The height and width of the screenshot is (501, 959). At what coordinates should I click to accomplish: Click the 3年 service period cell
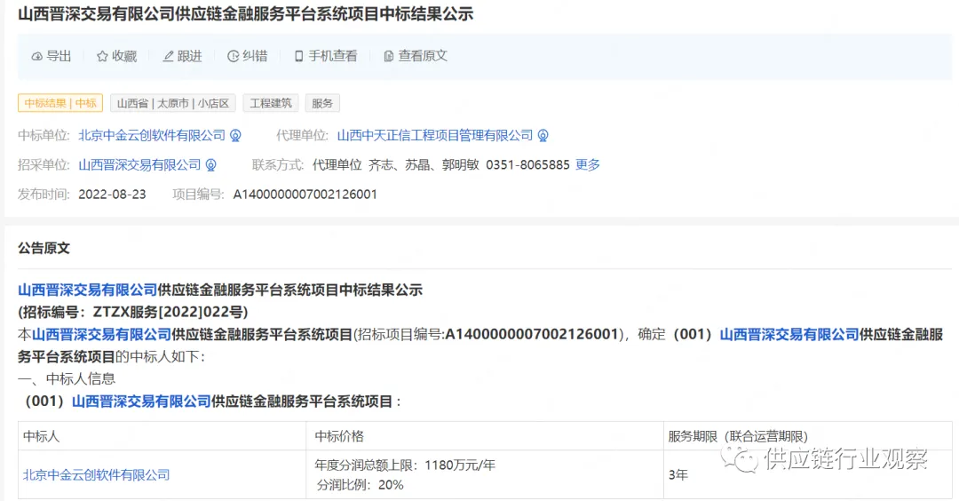[678, 475]
